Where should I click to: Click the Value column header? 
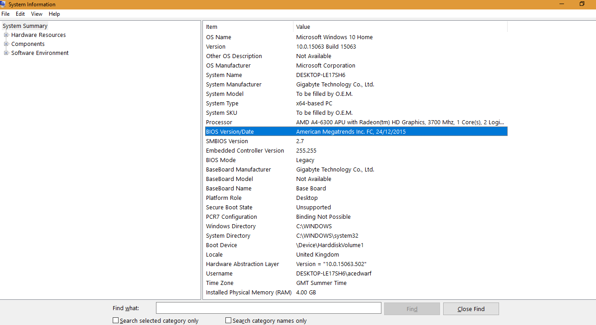tap(400, 27)
